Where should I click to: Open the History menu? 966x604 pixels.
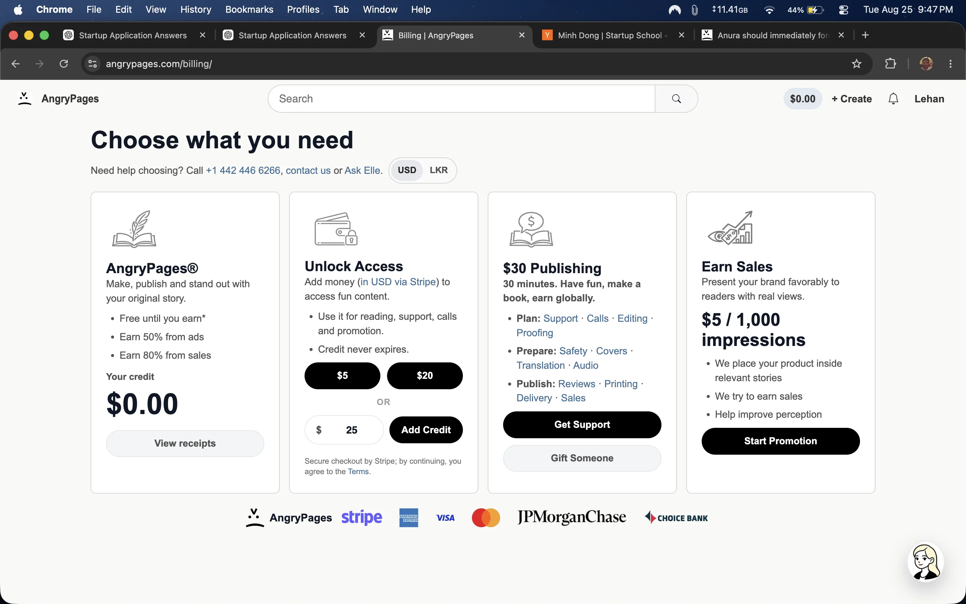pos(196,10)
